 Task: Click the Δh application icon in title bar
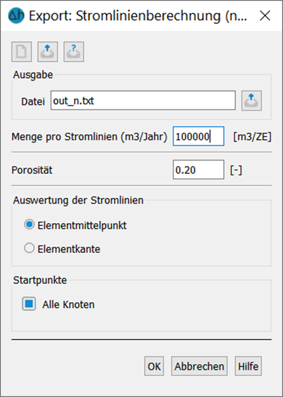pos(16,16)
